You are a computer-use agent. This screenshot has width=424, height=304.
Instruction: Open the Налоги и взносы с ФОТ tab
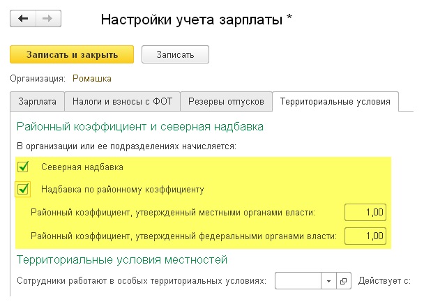click(x=122, y=101)
